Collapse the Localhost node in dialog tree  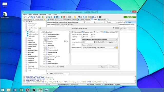click(42, 32)
